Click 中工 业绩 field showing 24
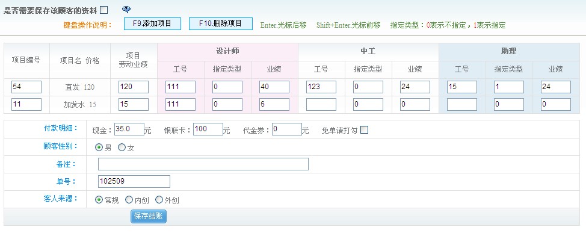Image resolution: width=586 pixels, height=233 pixels. [x=415, y=87]
